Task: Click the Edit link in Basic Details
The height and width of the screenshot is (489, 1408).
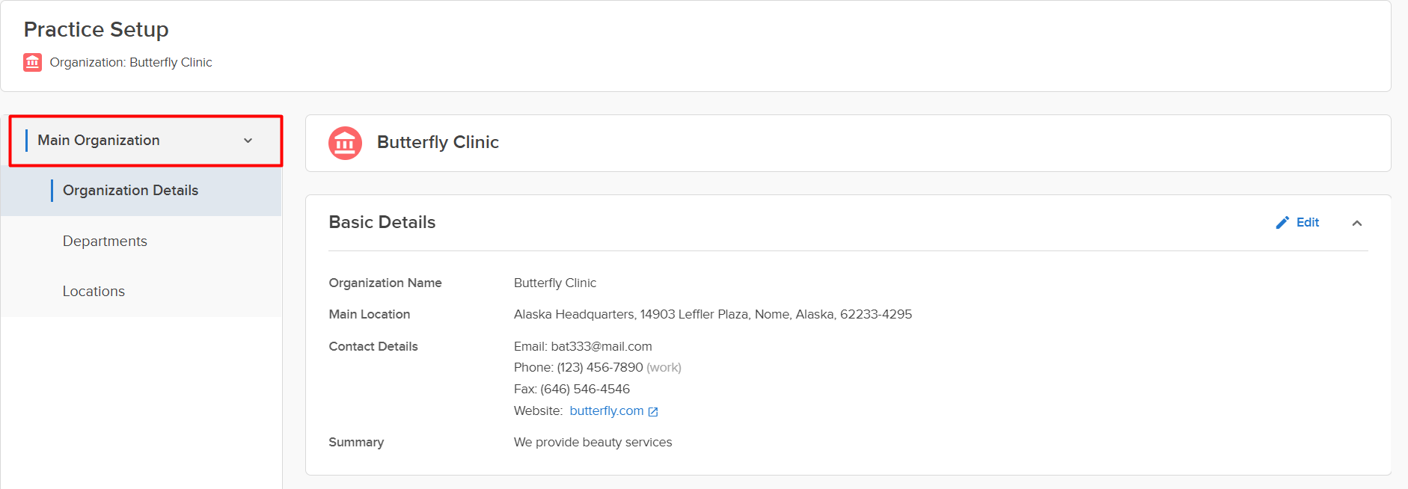Action: click(x=1307, y=223)
